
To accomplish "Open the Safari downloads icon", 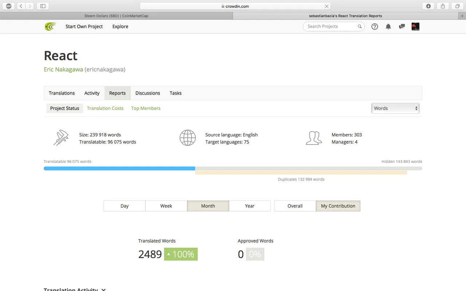I will (429, 6).
